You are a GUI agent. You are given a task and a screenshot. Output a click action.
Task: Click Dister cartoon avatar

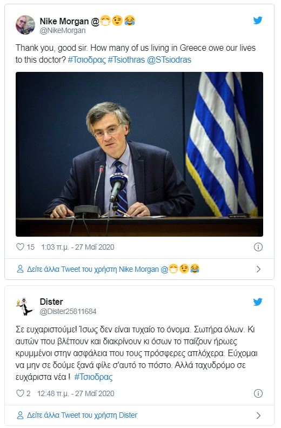click(x=24, y=306)
